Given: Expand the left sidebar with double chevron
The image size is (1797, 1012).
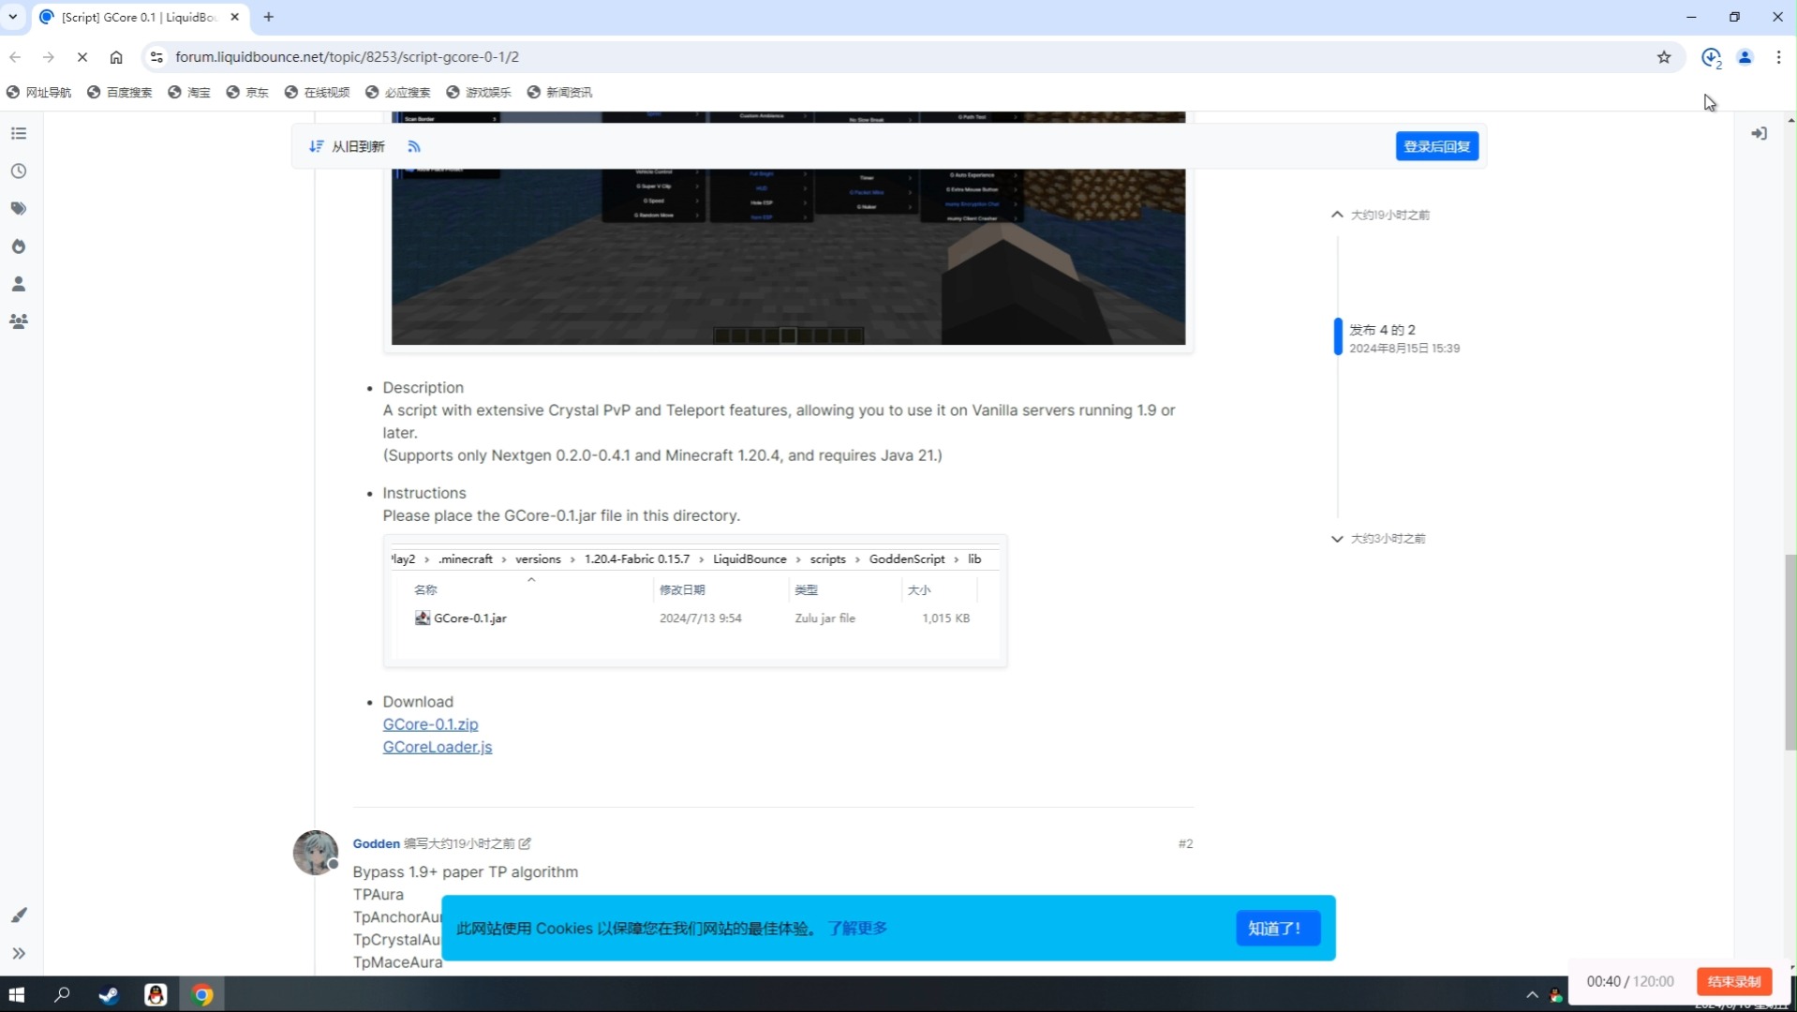Looking at the screenshot, I should (19, 954).
